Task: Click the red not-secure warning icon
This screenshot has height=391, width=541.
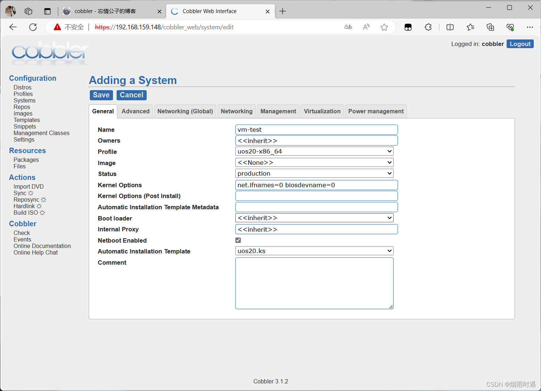Action: 57,27
